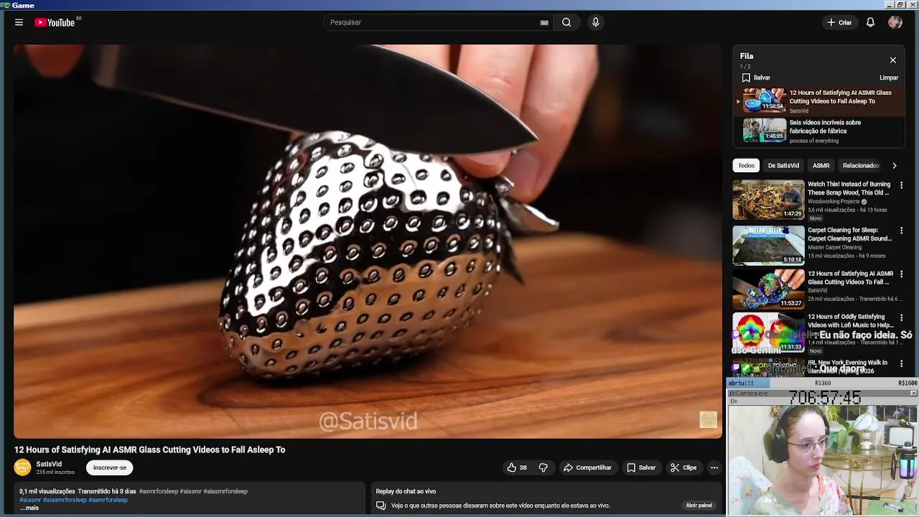Dislike the video with thumbs down

(x=544, y=467)
